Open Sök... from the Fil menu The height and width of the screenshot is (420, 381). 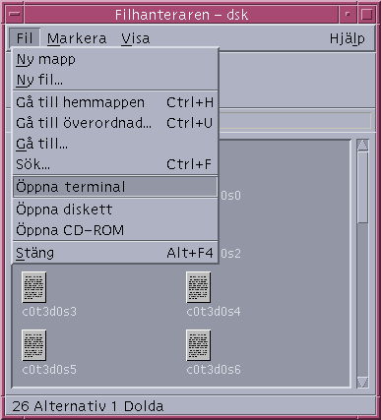tap(115, 164)
